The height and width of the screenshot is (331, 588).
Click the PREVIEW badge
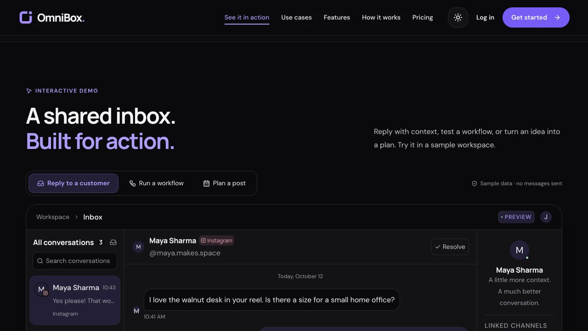[x=516, y=217]
